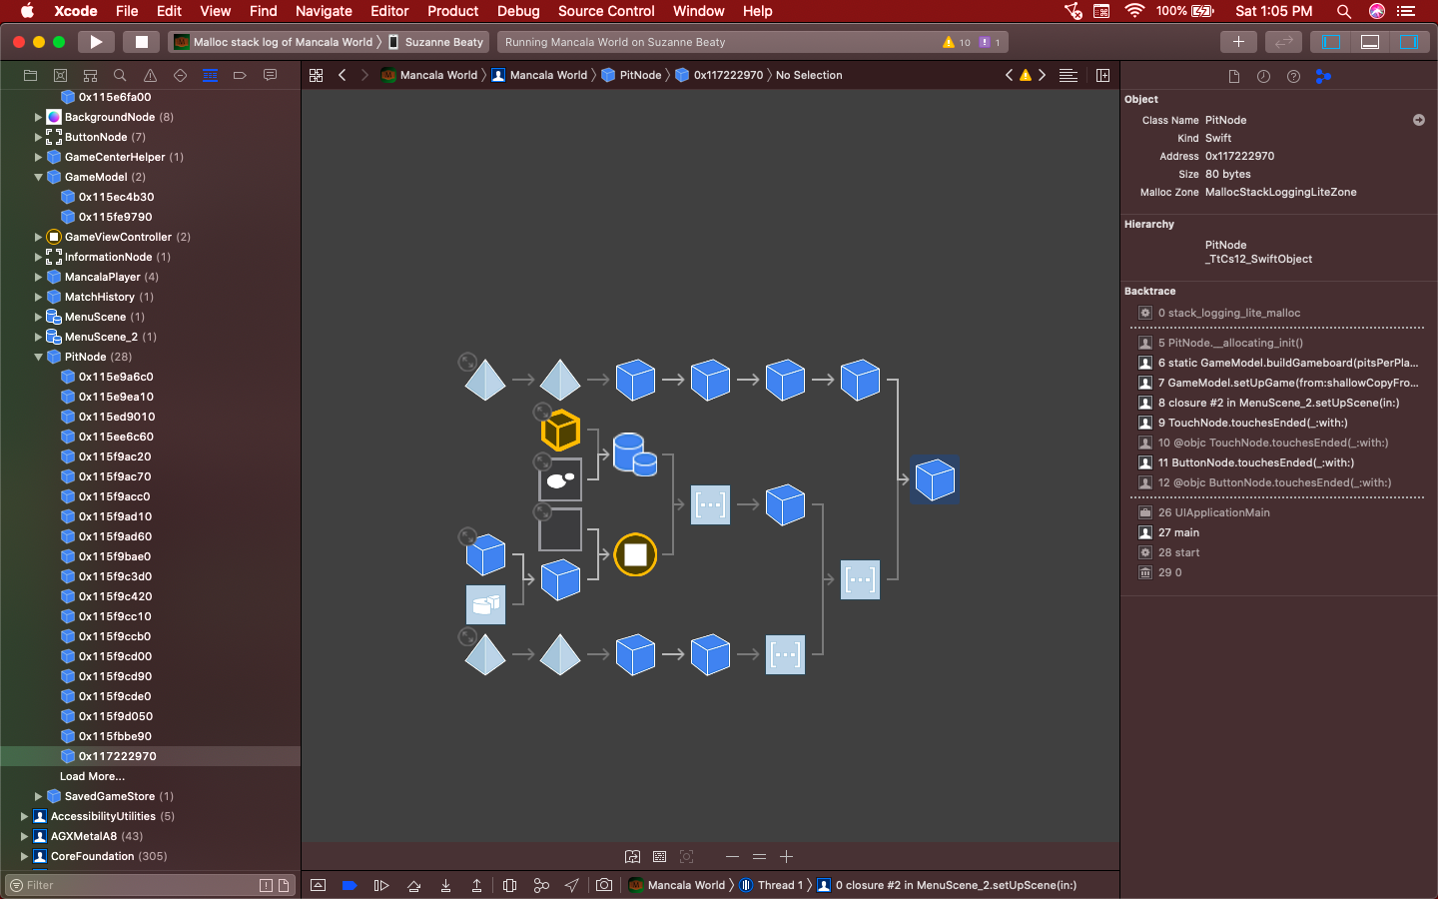This screenshot has width=1438, height=899.
Task: Open Spotlight search in the menu bar
Action: [x=1344, y=11]
